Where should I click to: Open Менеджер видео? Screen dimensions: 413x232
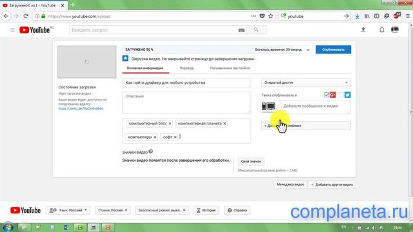click(x=290, y=184)
